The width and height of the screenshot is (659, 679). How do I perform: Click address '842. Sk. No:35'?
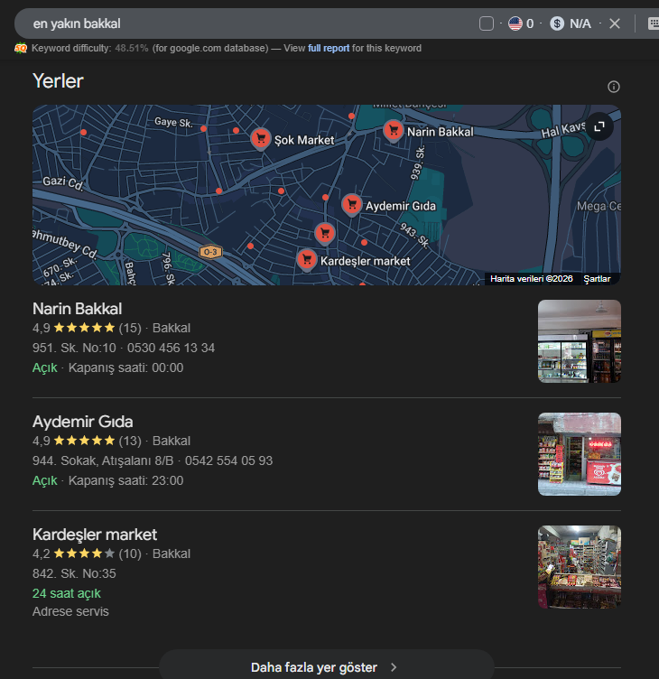[74, 573]
